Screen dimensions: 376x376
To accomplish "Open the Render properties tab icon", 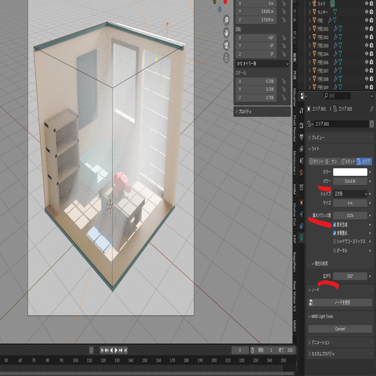I will [x=301, y=125].
